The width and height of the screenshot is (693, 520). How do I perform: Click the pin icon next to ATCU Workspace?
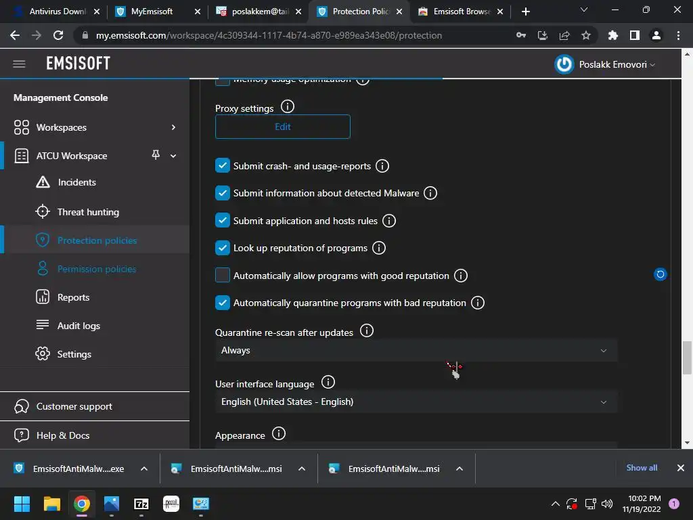(156, 155)
